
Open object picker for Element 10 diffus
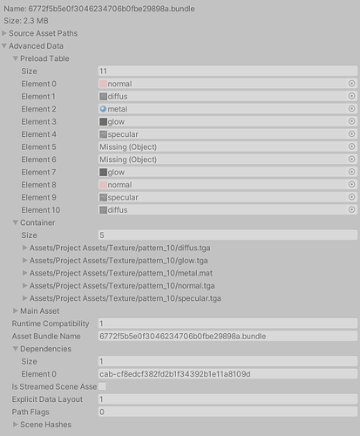point(351,209)
